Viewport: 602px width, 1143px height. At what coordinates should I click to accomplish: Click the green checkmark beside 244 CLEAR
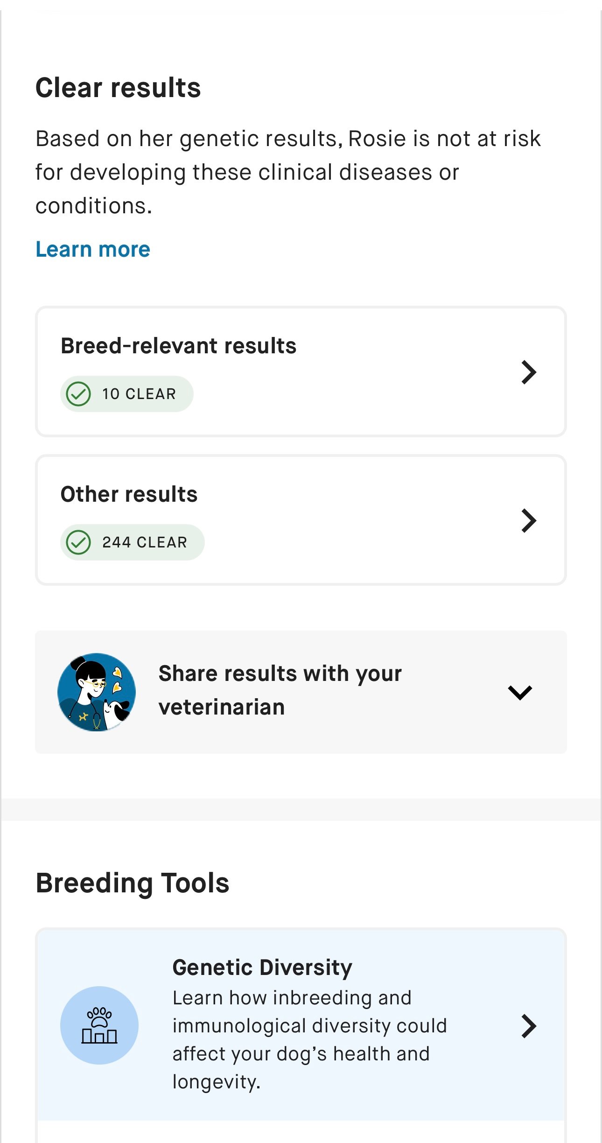(x=78, y=542)
